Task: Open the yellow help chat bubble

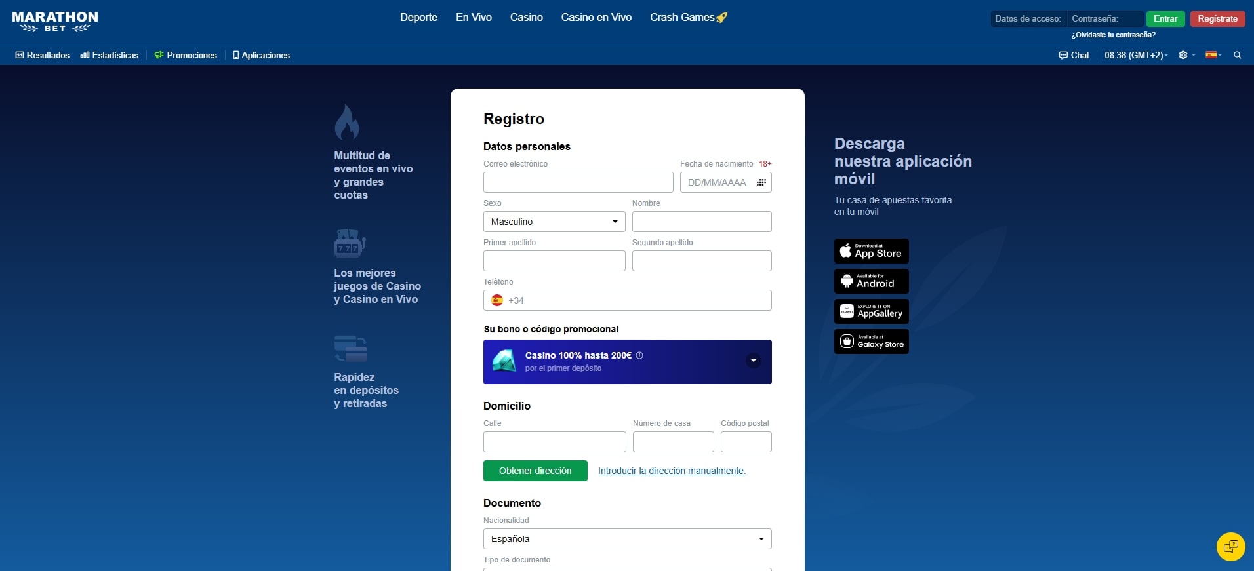Action: tap(1230, 546)
